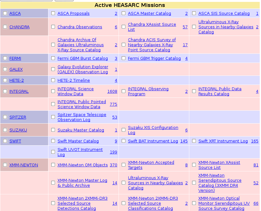The width and height of the screenshot is (261, 211).
Task: Follow the INTEGRAL mission link
Action: (x=19, y=91)
